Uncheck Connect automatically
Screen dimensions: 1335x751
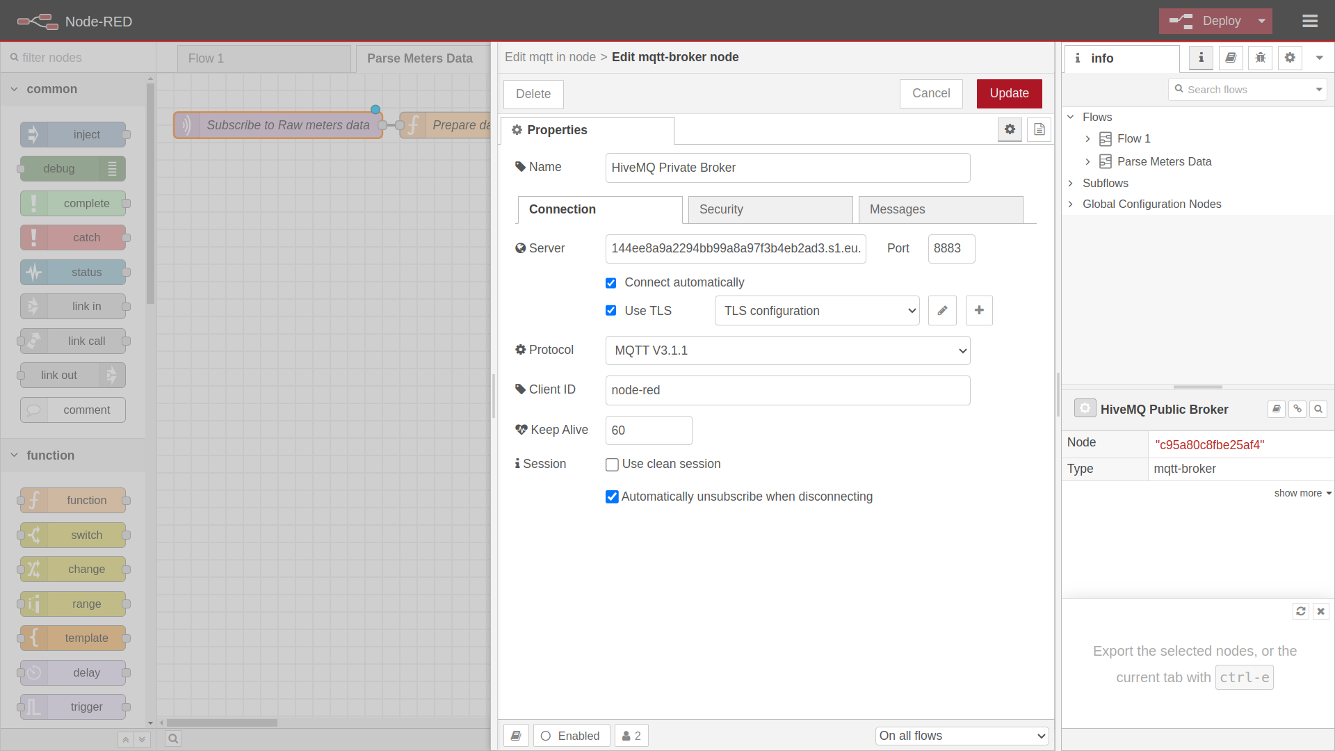point(611,283)
